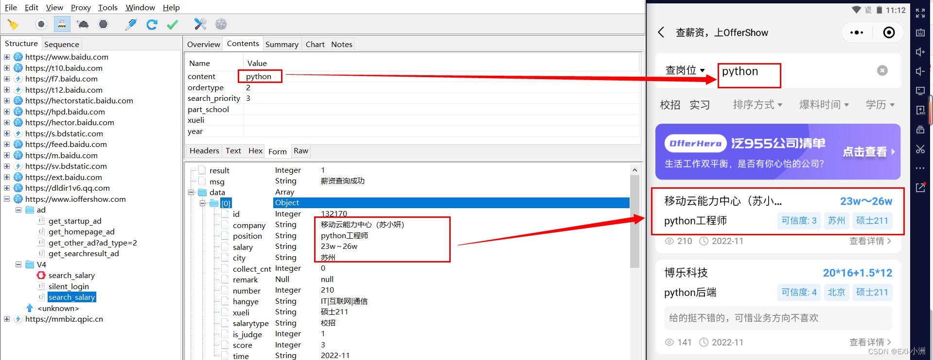
Task: Expand the https://www.baidu.com tree node
Action: point(7,57)
